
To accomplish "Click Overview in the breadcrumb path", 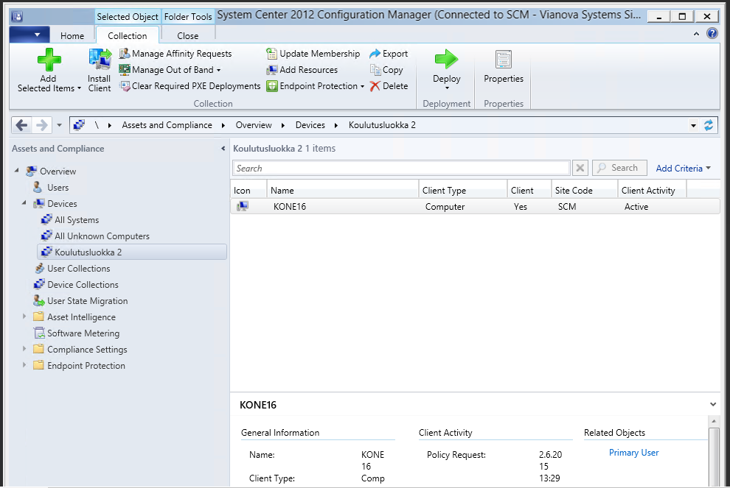I will pos(253,125).
